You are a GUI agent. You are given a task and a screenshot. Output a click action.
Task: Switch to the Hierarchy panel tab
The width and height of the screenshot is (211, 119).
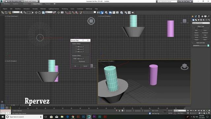[x=199, y=17]
